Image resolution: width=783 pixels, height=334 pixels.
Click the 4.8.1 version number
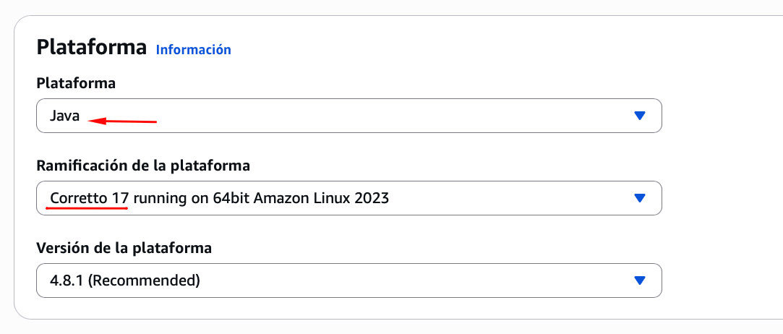[67, 281]
